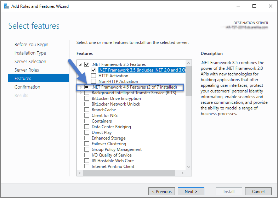Go to Server Roles step
278x198 pixels.
click(x=27, y=70)
